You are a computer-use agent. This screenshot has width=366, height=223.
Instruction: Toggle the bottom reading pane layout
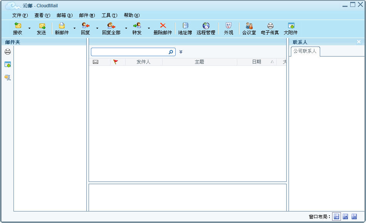point(345,216)
